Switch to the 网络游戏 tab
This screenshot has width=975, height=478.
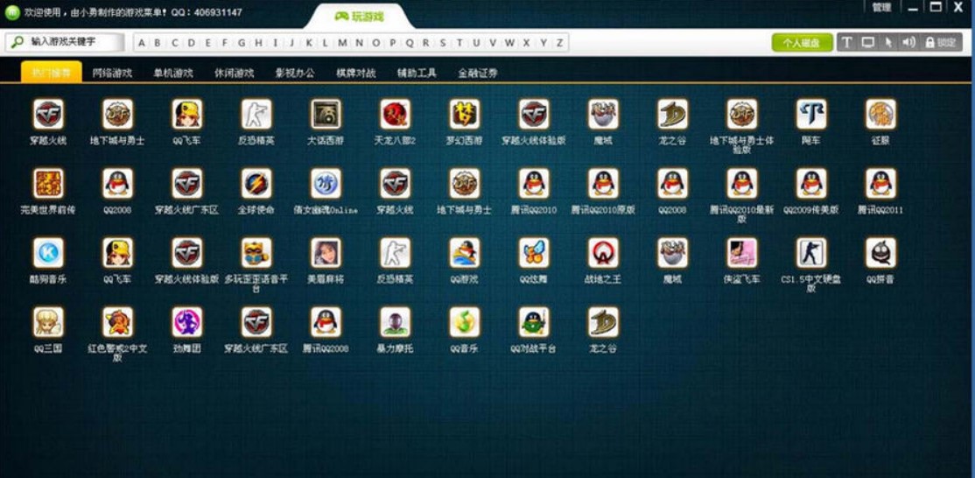tap(113, 73)
